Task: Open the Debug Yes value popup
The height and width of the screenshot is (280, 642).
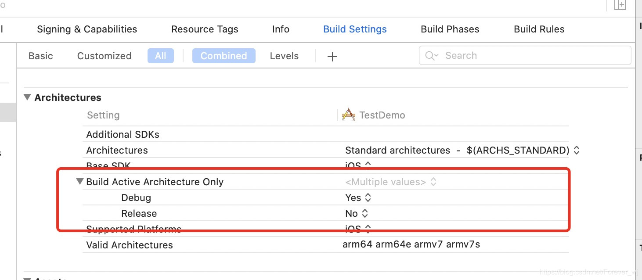Action: point(358,197)
